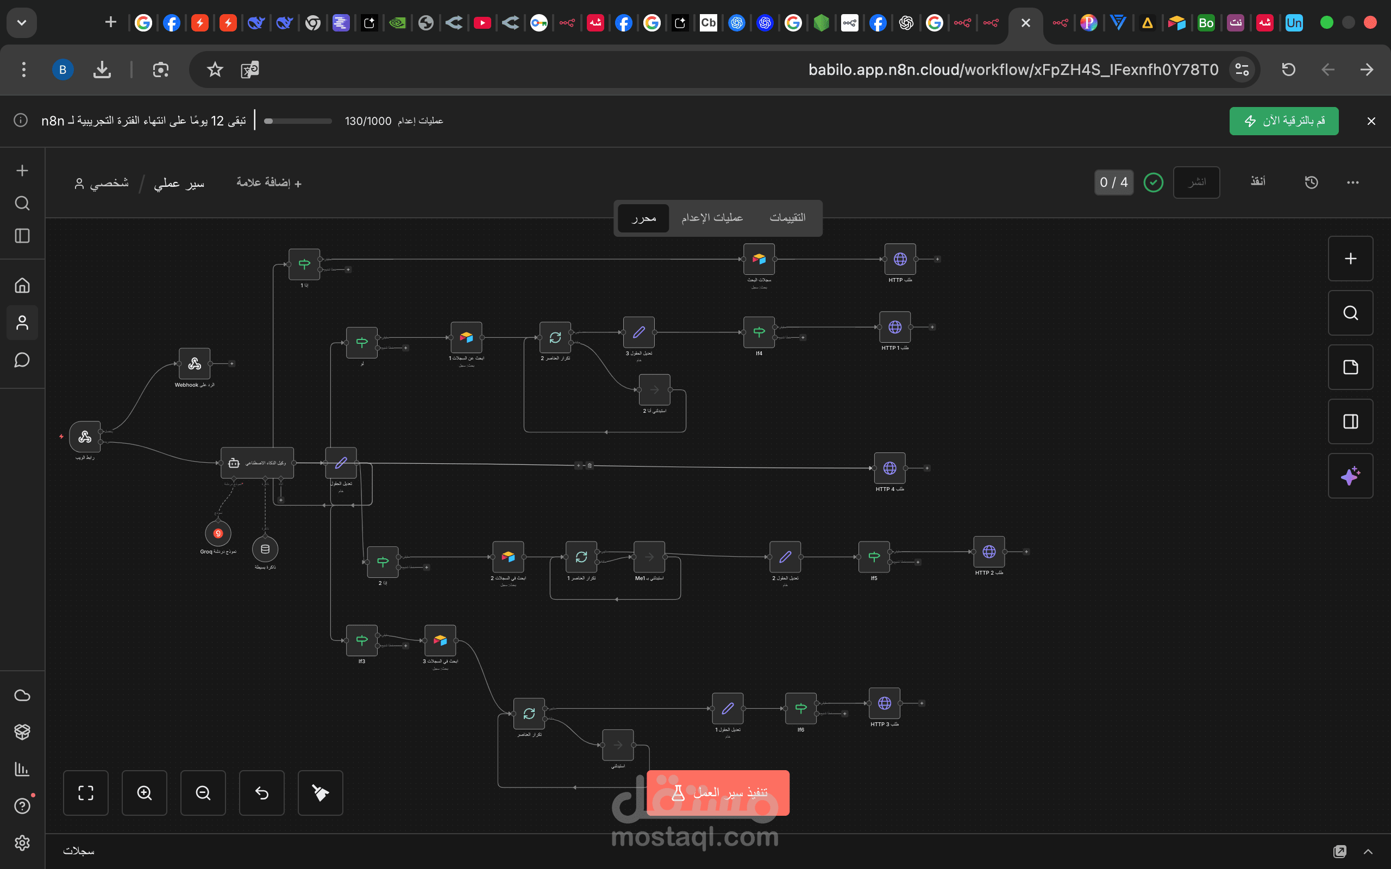Switch to the Executions tab
The width and height of the screenshot is (1391, 869).
coord(712,218)
